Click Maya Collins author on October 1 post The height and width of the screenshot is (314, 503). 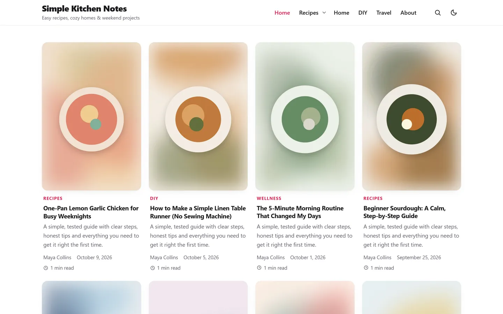point(271,257)
